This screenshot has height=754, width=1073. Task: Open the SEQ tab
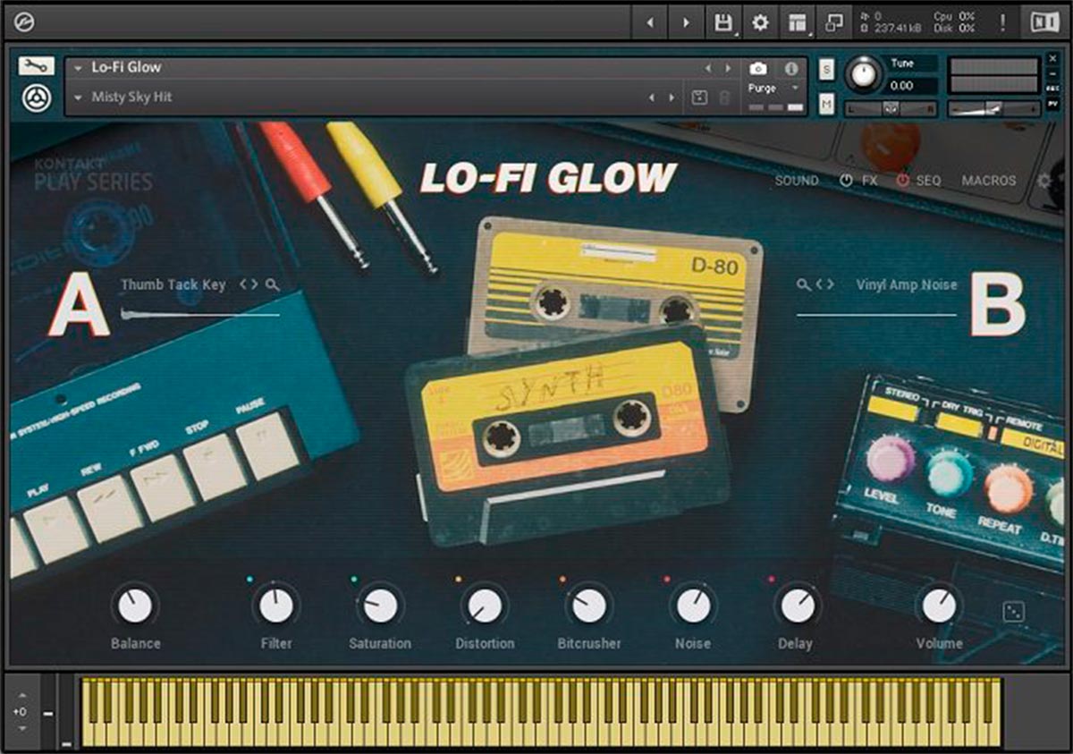928,180
